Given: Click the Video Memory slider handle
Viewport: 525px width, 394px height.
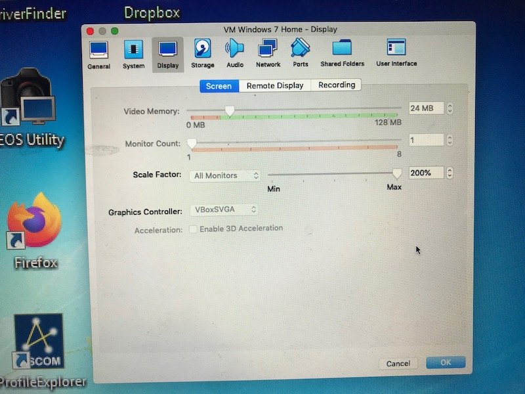Looking at the screenshot, I should click(230, 111).
